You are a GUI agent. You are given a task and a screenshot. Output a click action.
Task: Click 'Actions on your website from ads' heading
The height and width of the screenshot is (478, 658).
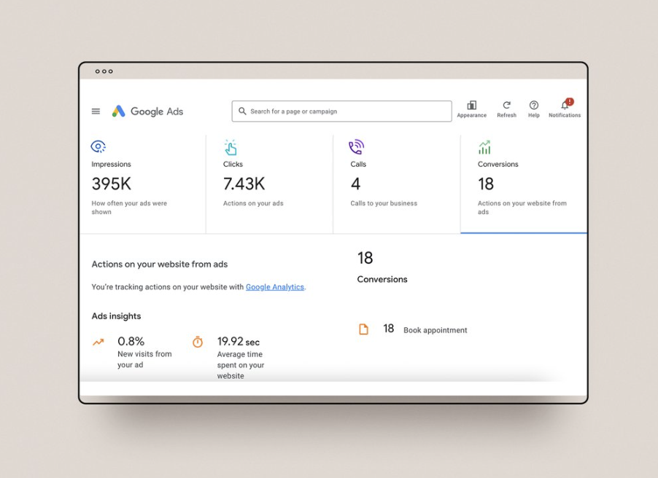point(160,265)
